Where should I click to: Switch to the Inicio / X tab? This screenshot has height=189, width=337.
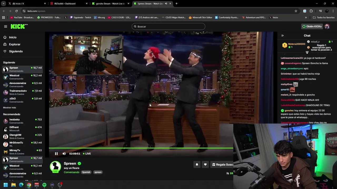27,4
